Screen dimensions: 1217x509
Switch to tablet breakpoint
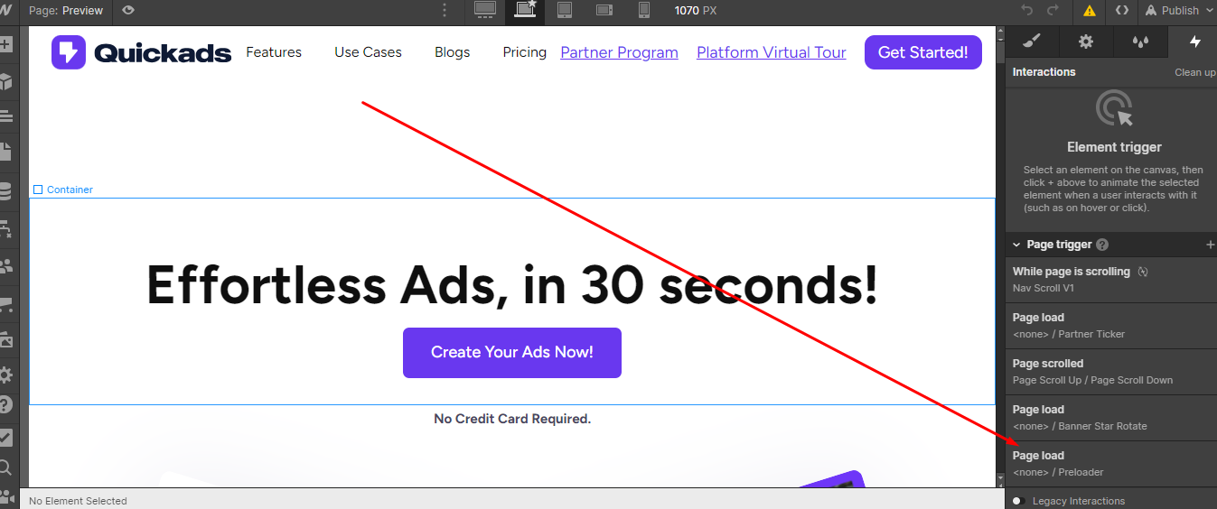coord(565,10)
